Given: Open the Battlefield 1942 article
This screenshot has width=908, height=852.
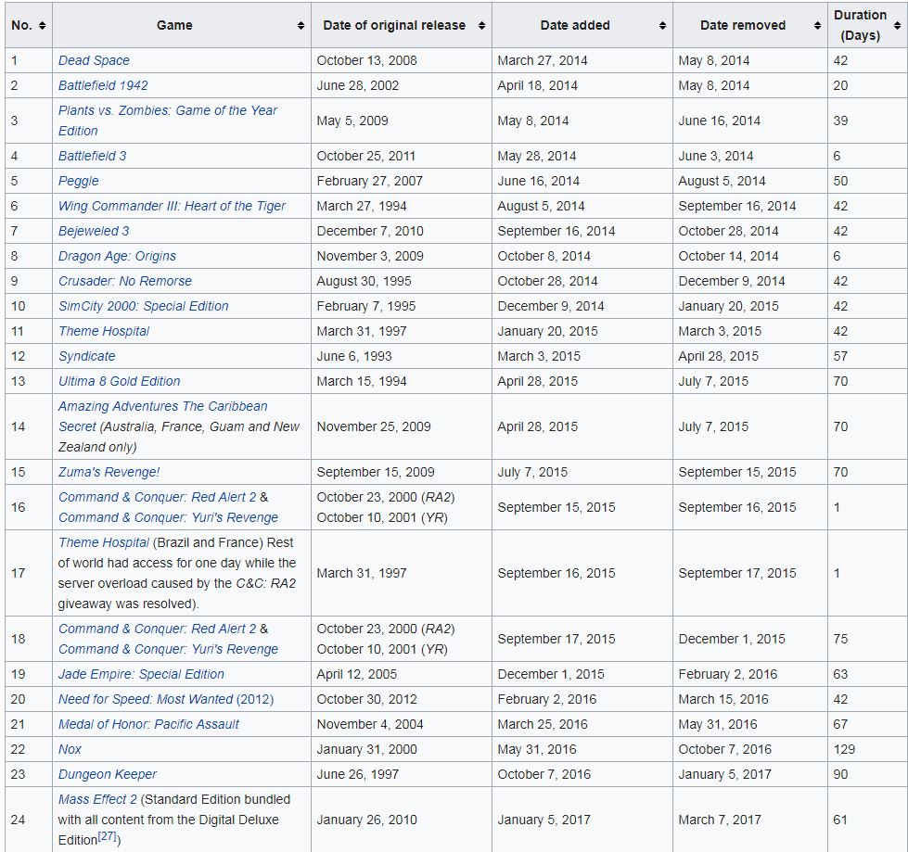Looking at the screenshot, I should (103, 85).
